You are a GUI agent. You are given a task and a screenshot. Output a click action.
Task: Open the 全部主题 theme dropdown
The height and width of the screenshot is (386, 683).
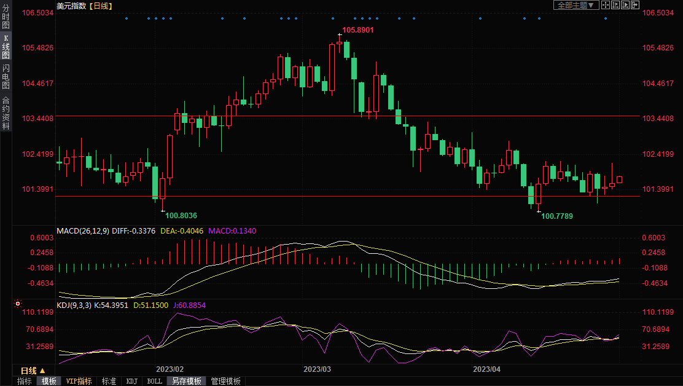[576, 5]
